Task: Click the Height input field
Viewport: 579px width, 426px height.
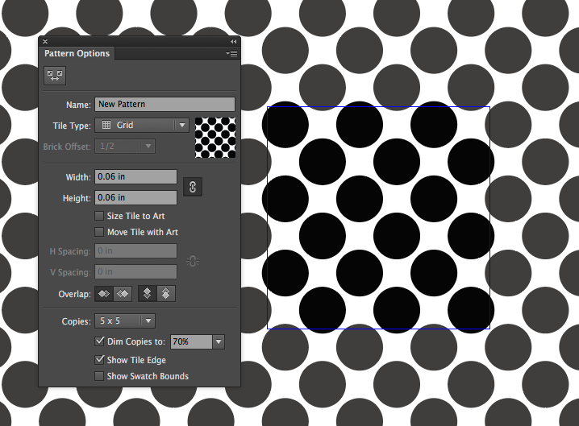Action: (136, 197)
